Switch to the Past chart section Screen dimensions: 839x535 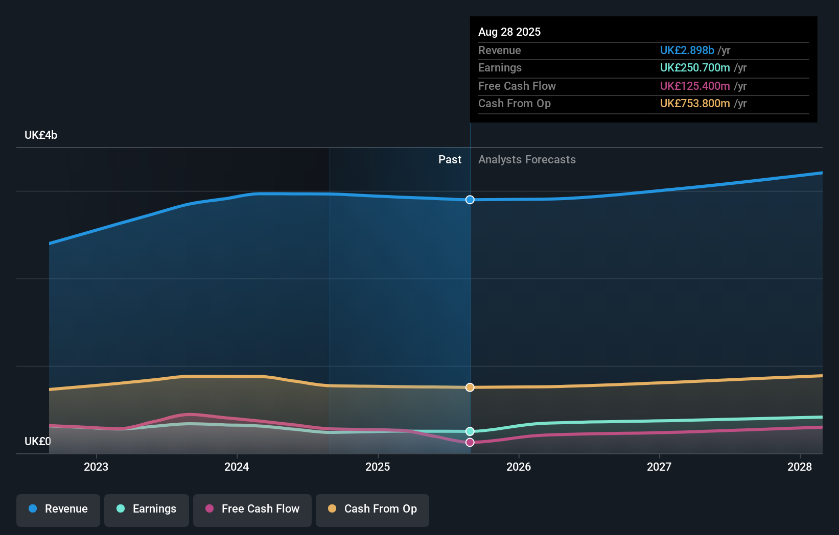[x=450, y=159]
